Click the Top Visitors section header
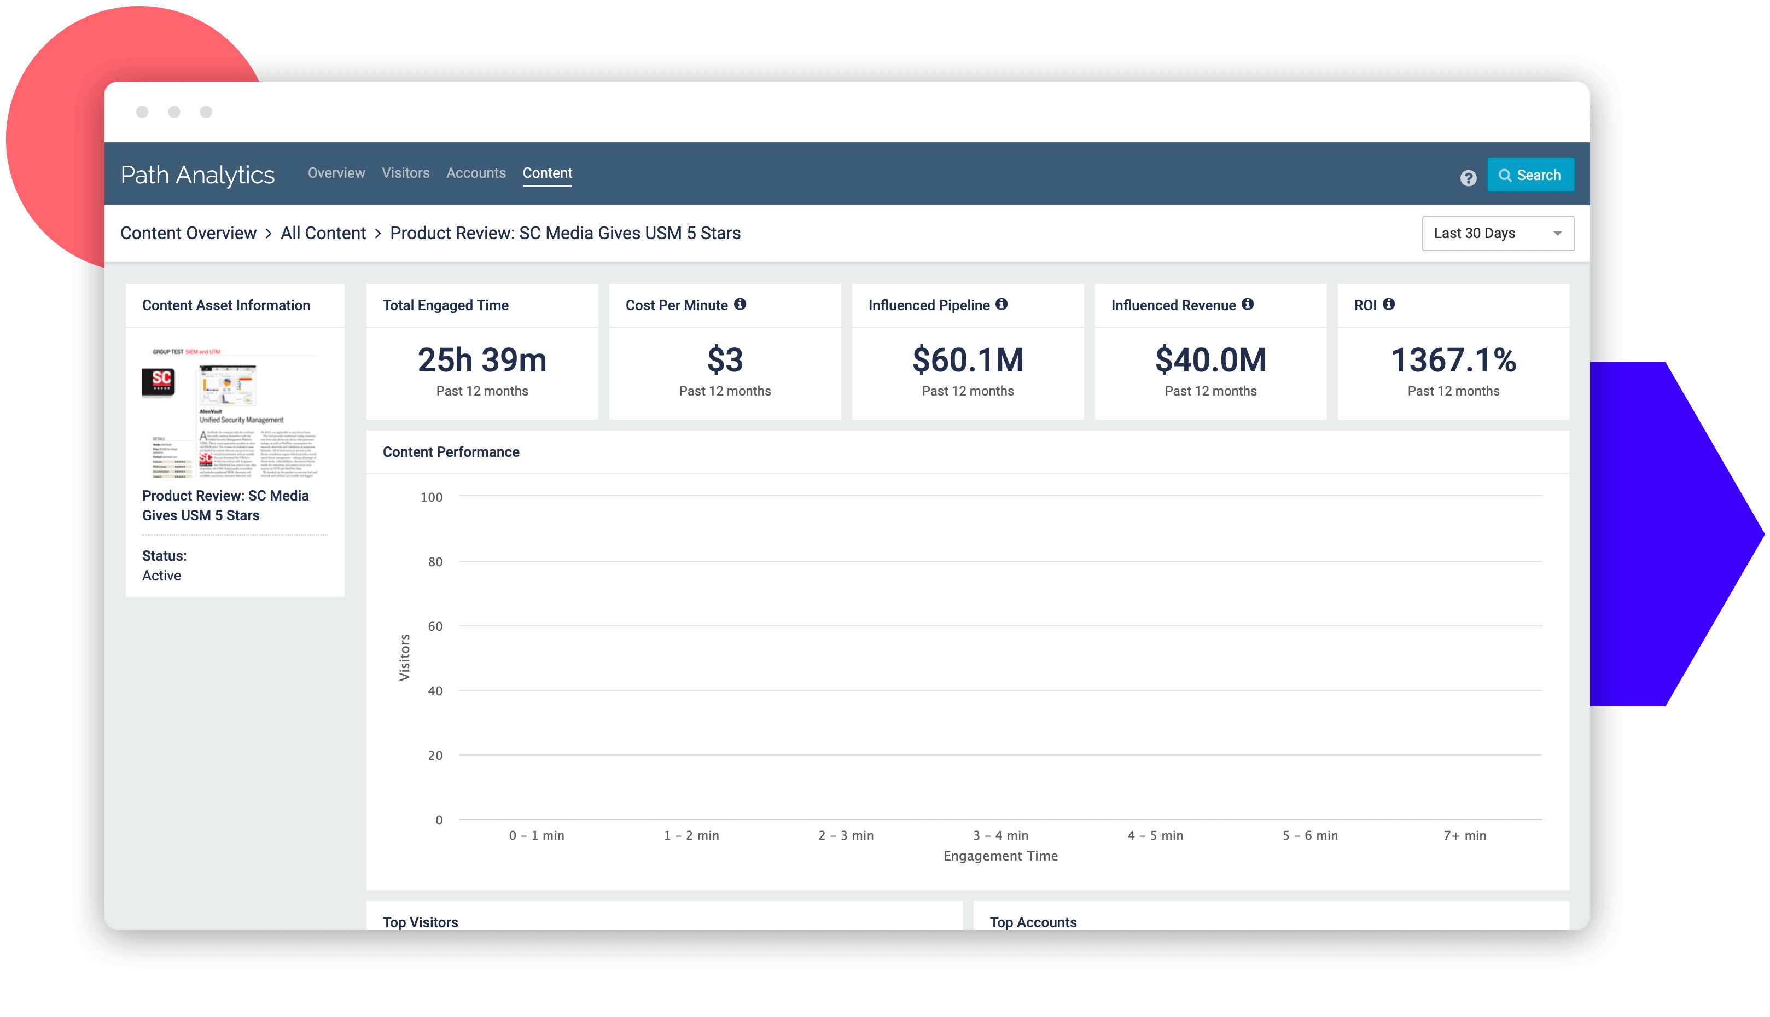Image resolution: width=1770 pixels, height=1017 pixels. click(x=420, y=922)
